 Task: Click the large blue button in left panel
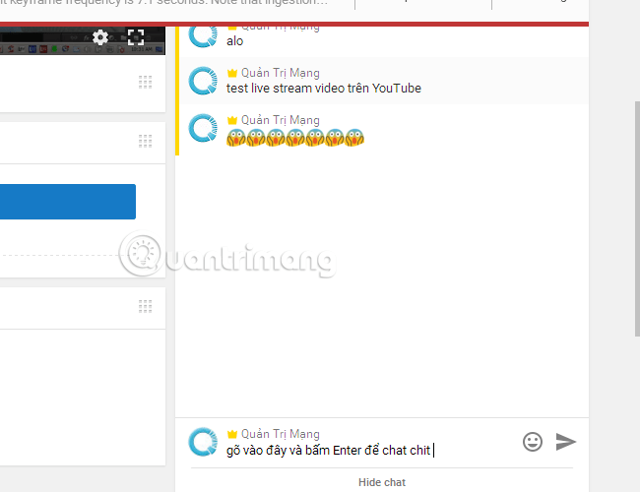pyautogui.click(x=68, y=202)
